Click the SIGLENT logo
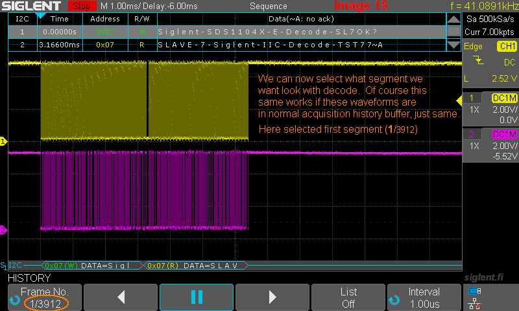 31,6
